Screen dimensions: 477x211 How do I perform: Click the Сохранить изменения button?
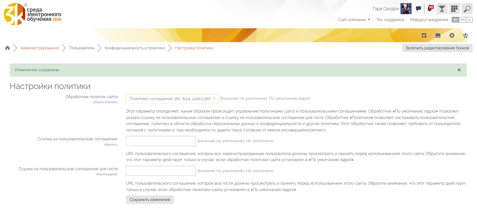150,200
